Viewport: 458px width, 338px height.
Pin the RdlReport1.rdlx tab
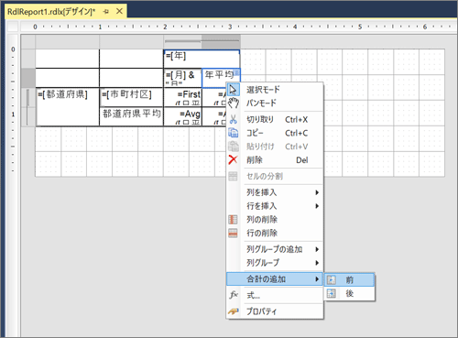point(106,12)
